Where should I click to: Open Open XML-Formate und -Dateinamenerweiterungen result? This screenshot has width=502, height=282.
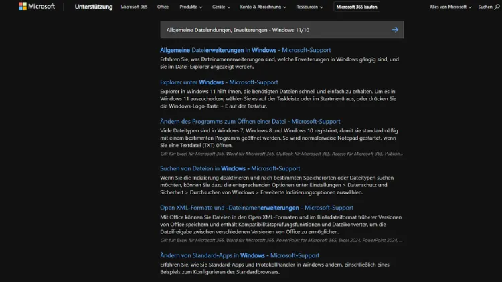click(x=257, y=208)
